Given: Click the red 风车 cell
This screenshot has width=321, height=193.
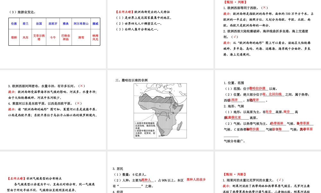Looking at the screenshot, I should [x=26, y=37].
